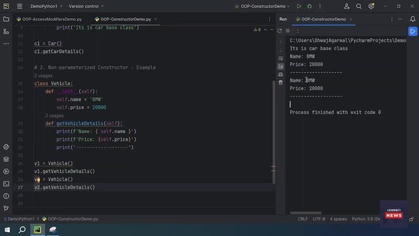
Task: Open the Notifications bell
Action: pos(412,19)
